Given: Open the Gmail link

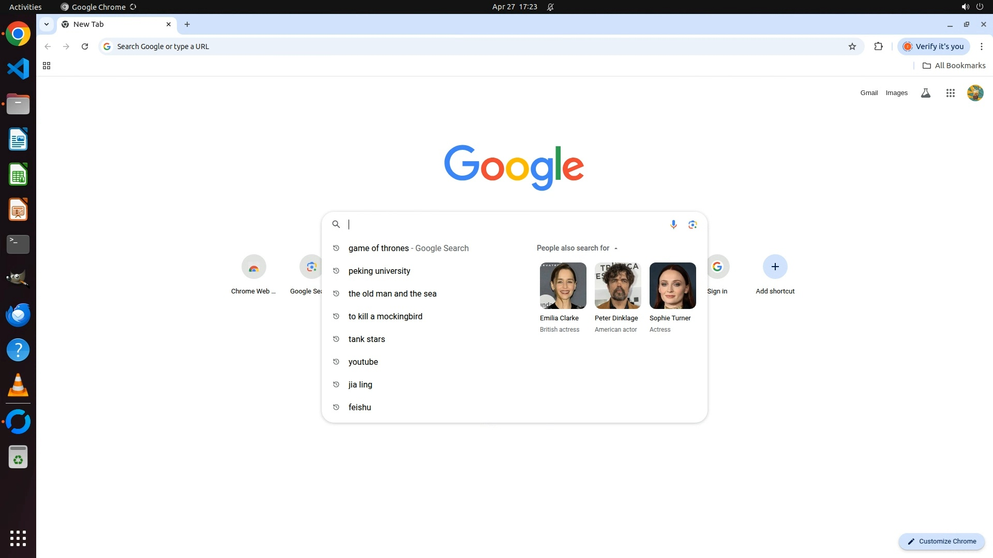Looking at the screenshot, I should point(869,93).
